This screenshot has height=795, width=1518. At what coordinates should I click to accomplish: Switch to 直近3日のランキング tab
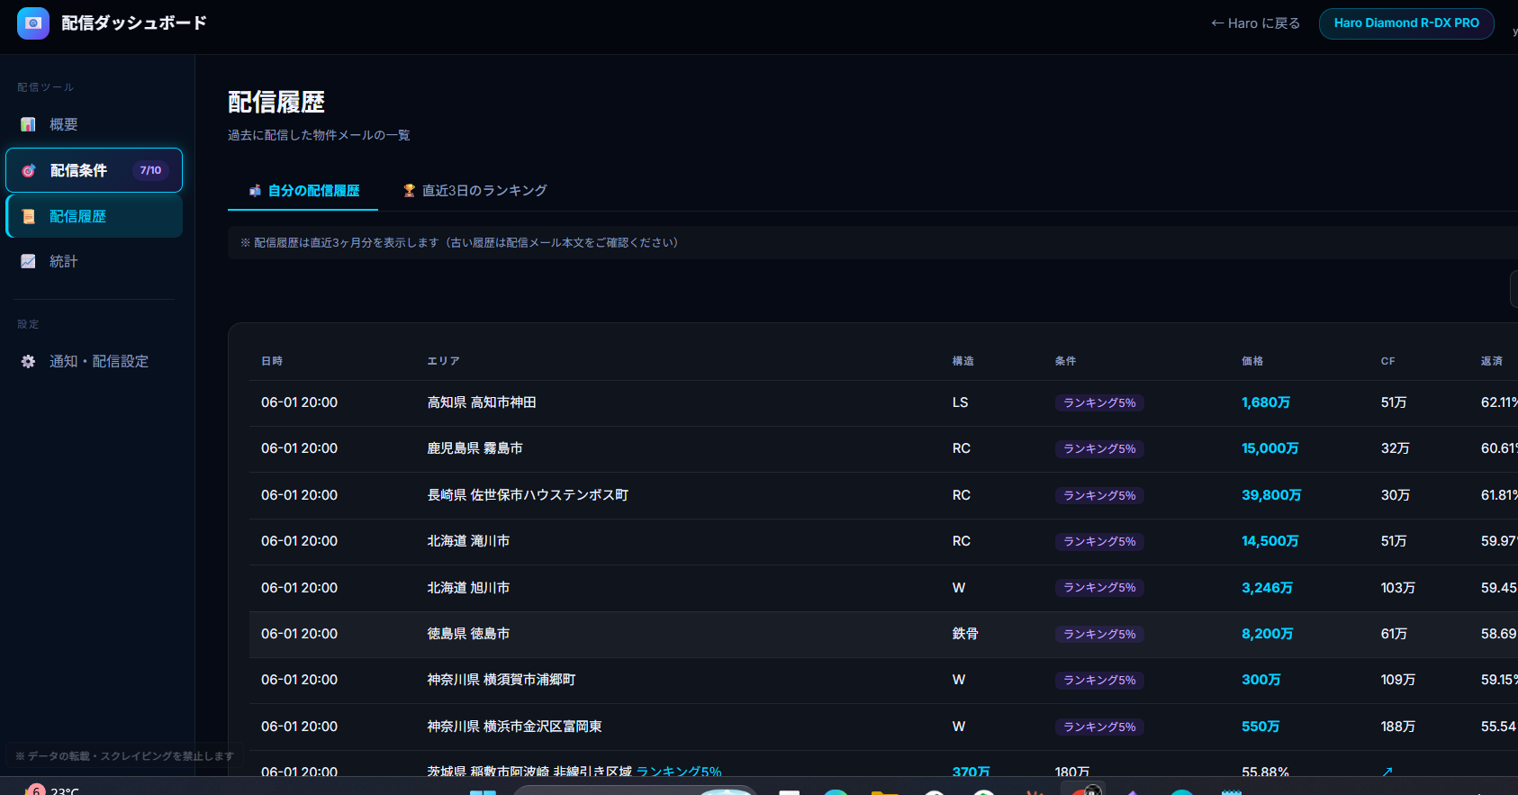[x=474, y=191]
